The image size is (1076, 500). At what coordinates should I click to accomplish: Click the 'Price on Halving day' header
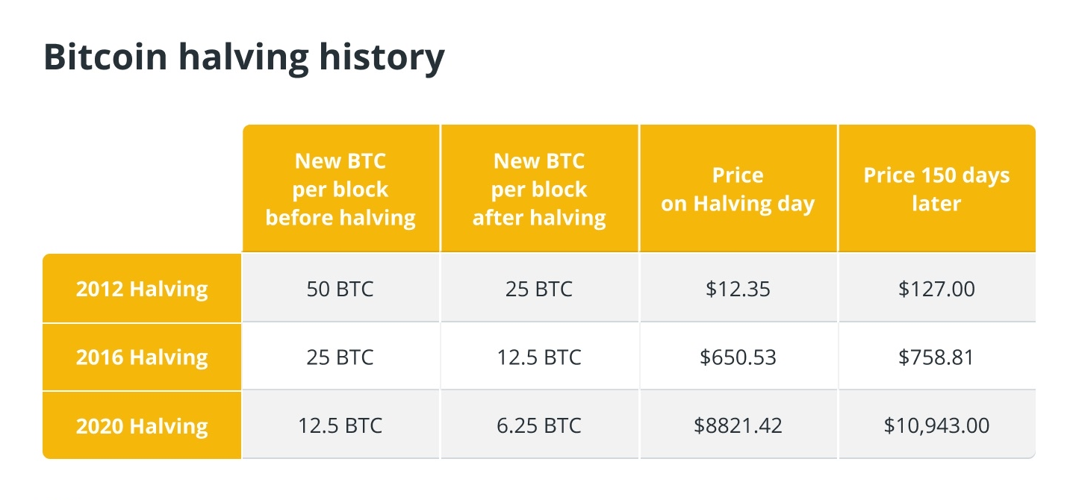pos(738,190)
